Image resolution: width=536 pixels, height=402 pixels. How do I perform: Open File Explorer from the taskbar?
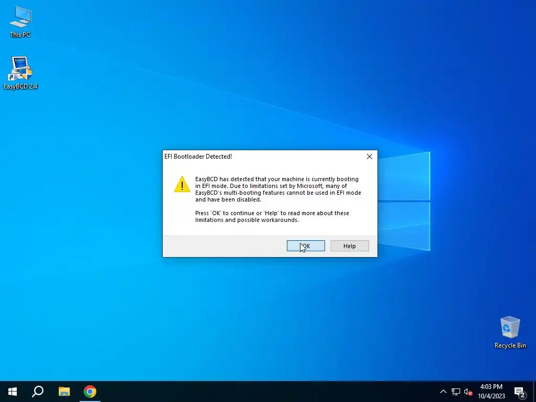pos(64,392)
